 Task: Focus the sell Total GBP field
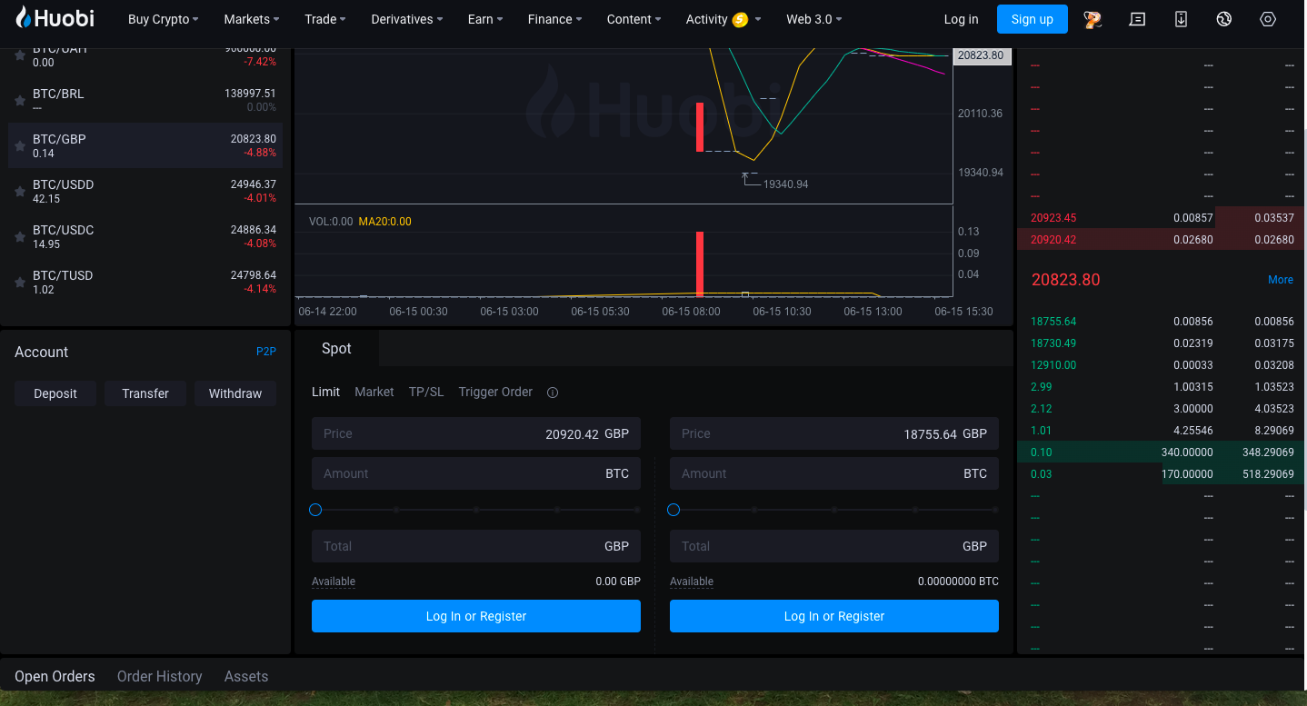pyautogui.click(x=834, y=546)
